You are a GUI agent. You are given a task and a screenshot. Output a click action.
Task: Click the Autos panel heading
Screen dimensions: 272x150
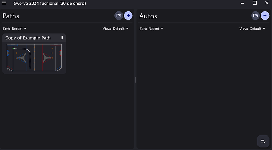(x=148, y=16)
